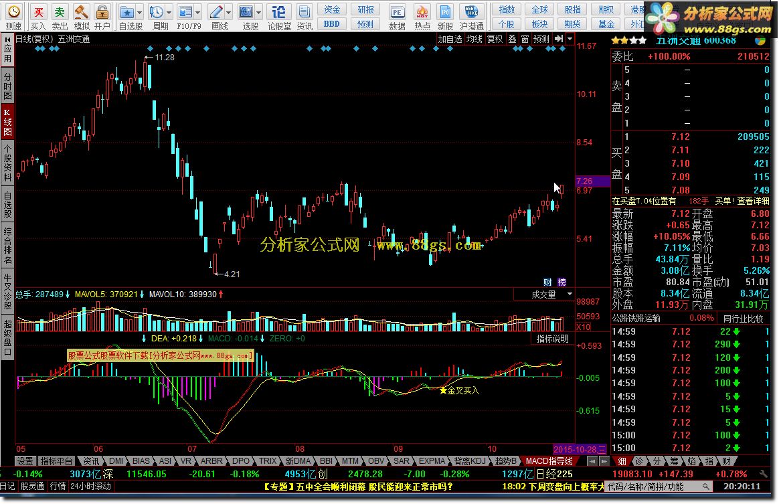Viewport: 779px width, 504px height.
Task: Toggle the 诊 diagnosis view in right panel
Action: coord(639,461)
